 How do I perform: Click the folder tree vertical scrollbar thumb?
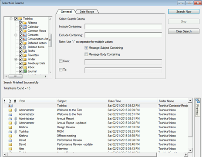(x=50, y=40)
